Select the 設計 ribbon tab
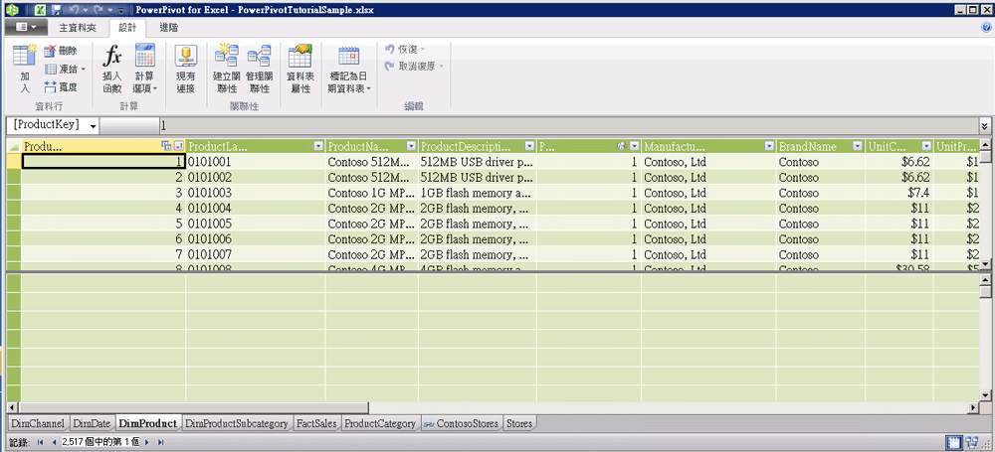Image resolution: width=995 pixels, height=452 pixels. [127, 28]
